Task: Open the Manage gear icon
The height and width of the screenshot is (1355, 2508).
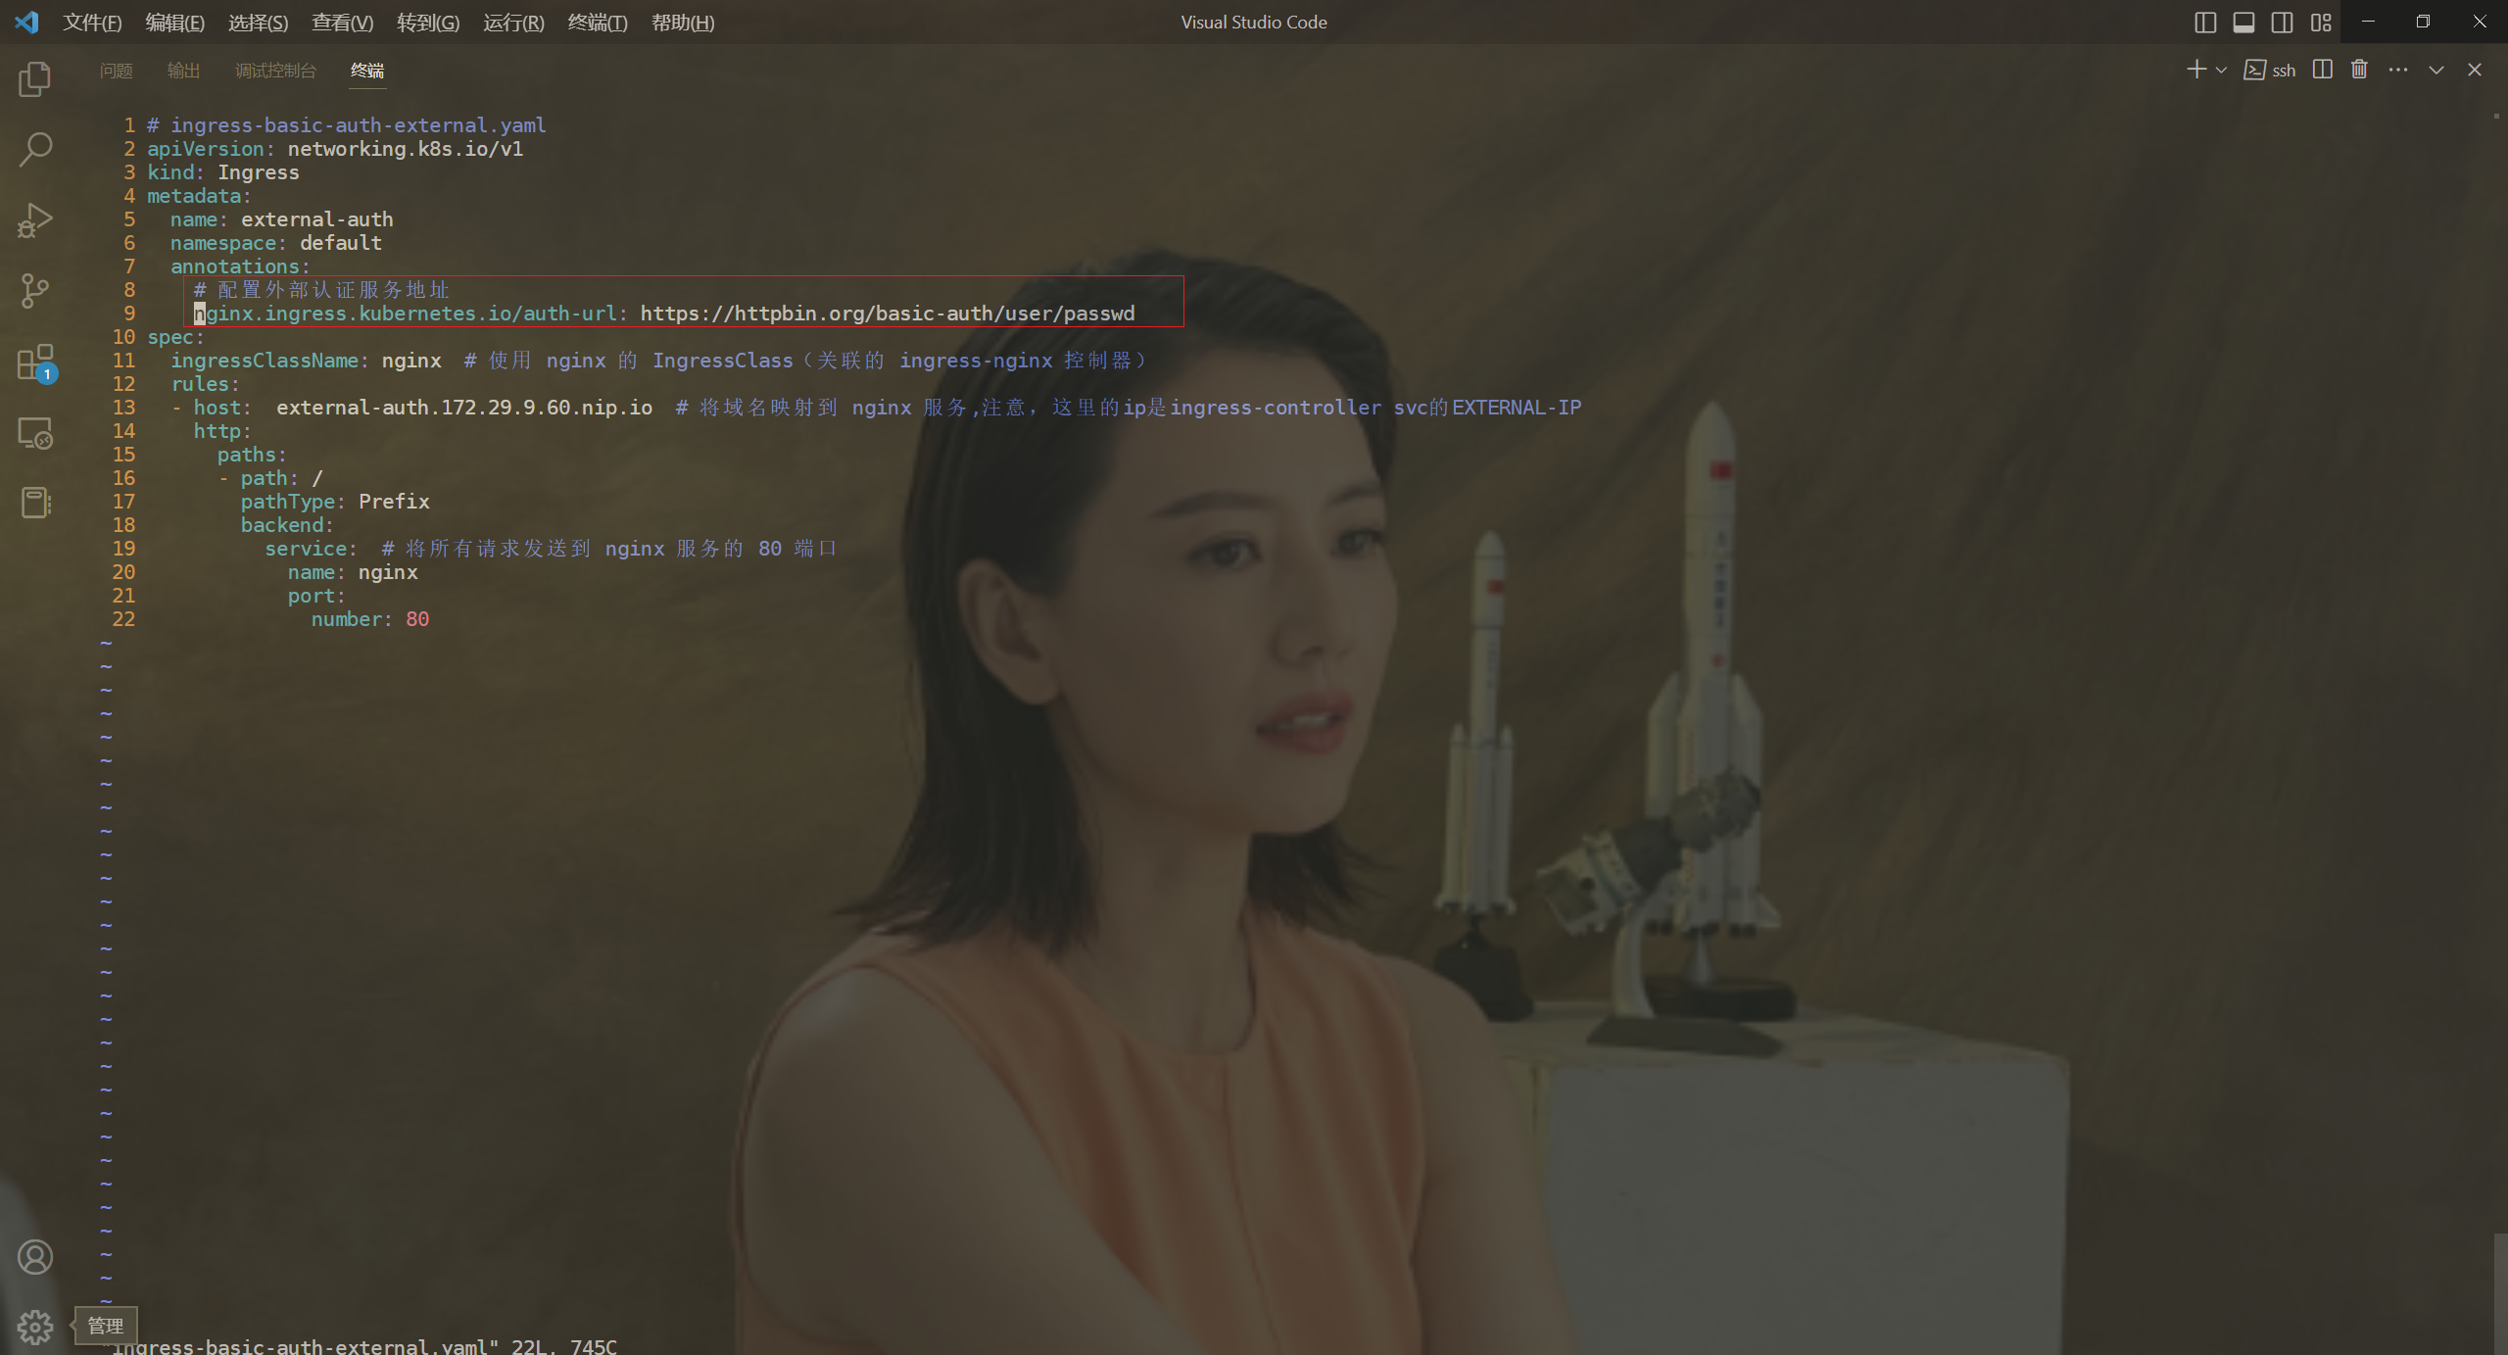Action: (35, 1328)
